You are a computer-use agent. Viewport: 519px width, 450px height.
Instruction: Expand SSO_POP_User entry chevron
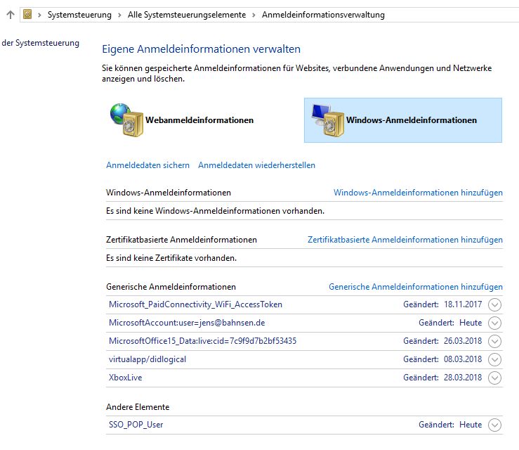click(494, 425)
